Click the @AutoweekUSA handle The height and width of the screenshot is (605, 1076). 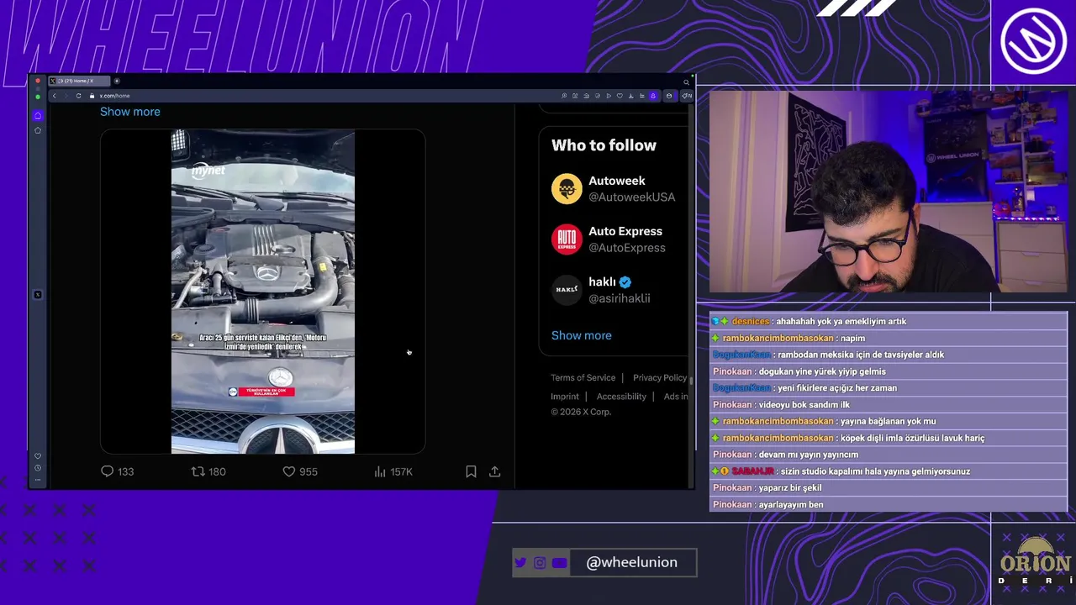pyautogui.click(x=631, y=197)
